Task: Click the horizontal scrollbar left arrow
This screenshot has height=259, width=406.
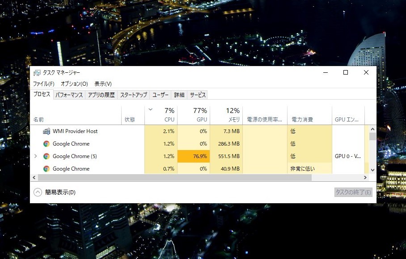Action: pos(34,177)
